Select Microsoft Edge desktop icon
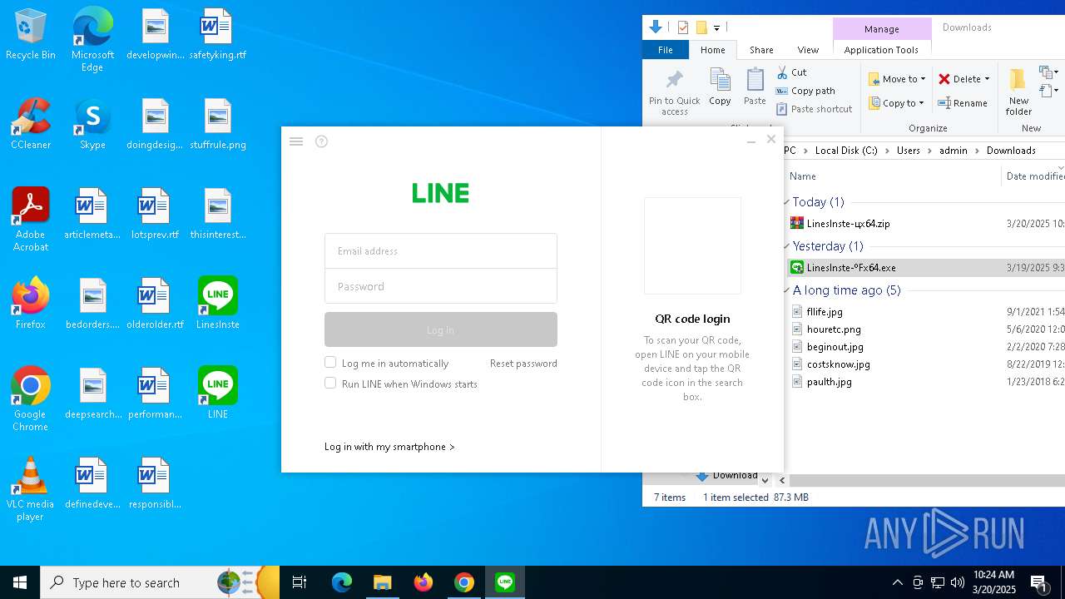 (92, 40)
